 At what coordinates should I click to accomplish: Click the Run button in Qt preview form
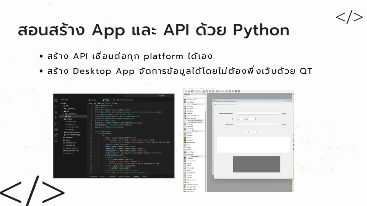click(249, 132)
